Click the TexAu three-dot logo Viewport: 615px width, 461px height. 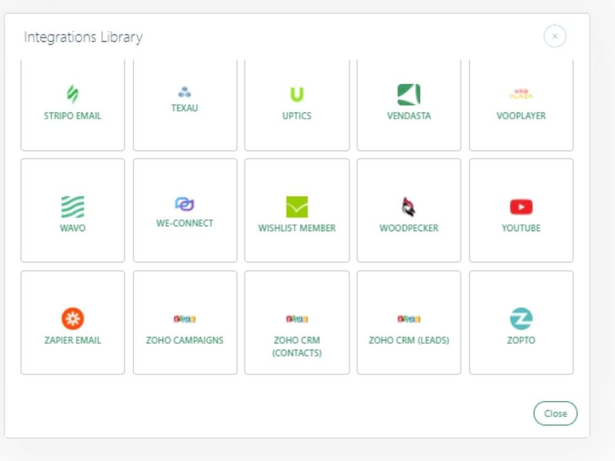(184, 92)
